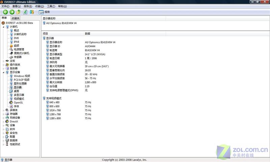The height and width of the screenshot is (162, 270).
Task: Expand the 操作系统 tree node
Action: (3, 65)
